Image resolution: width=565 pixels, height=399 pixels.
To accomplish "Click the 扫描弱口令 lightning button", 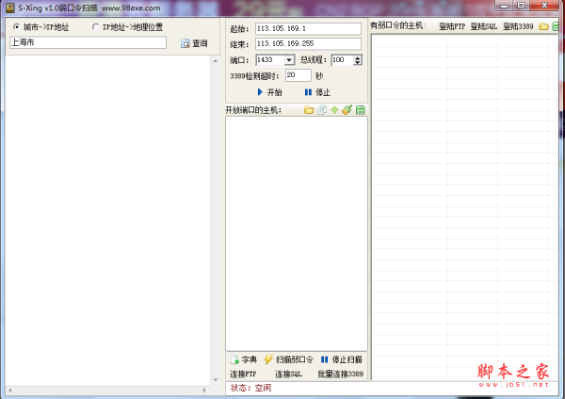I will pyautogui.click(x=289, y=359).
